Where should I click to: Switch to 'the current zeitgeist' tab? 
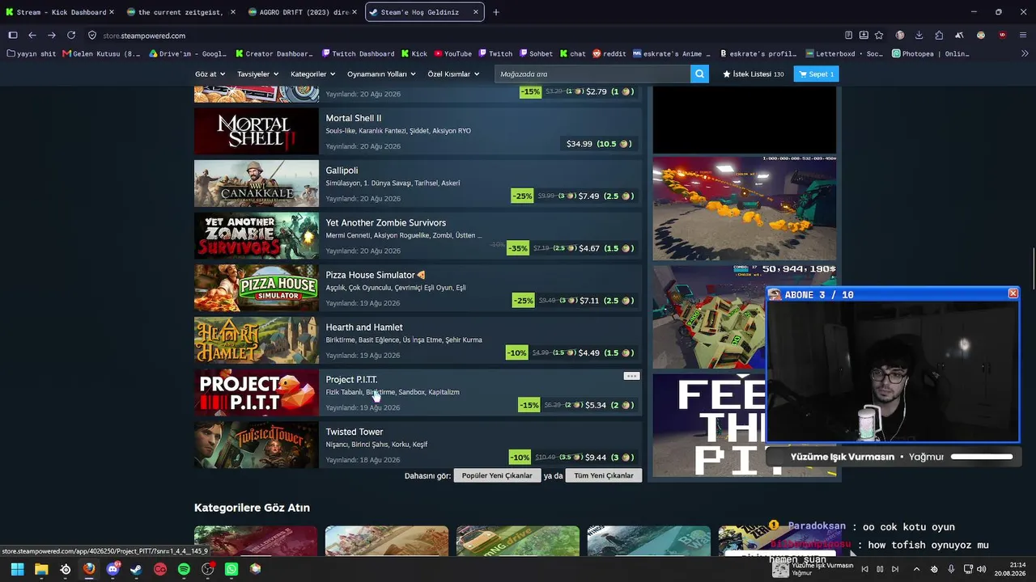click(180, 12)
